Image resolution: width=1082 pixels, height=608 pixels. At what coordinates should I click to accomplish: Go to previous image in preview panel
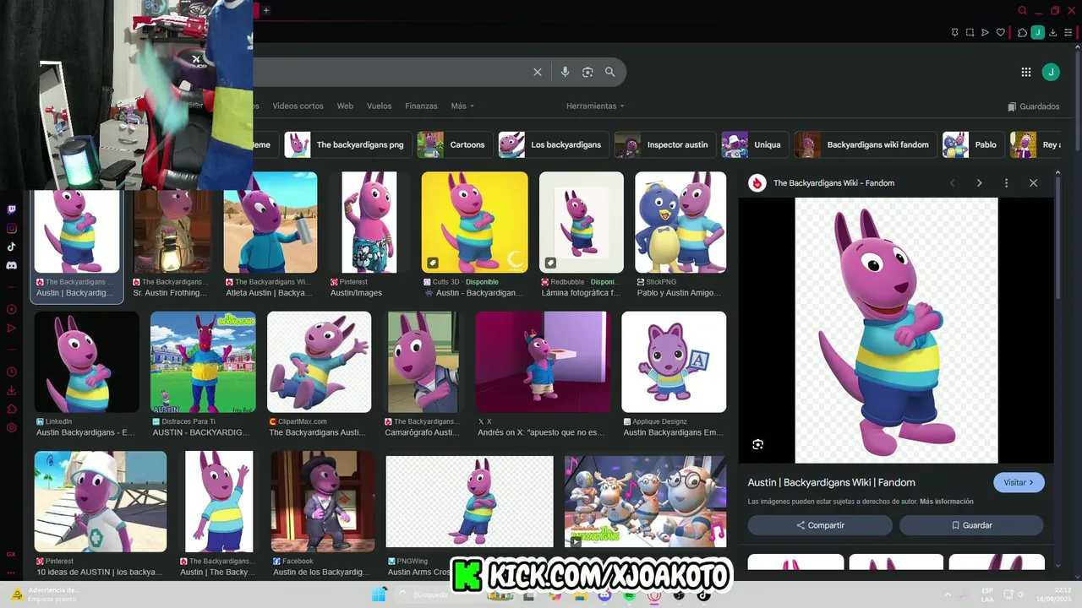click(x=952, y=182)
